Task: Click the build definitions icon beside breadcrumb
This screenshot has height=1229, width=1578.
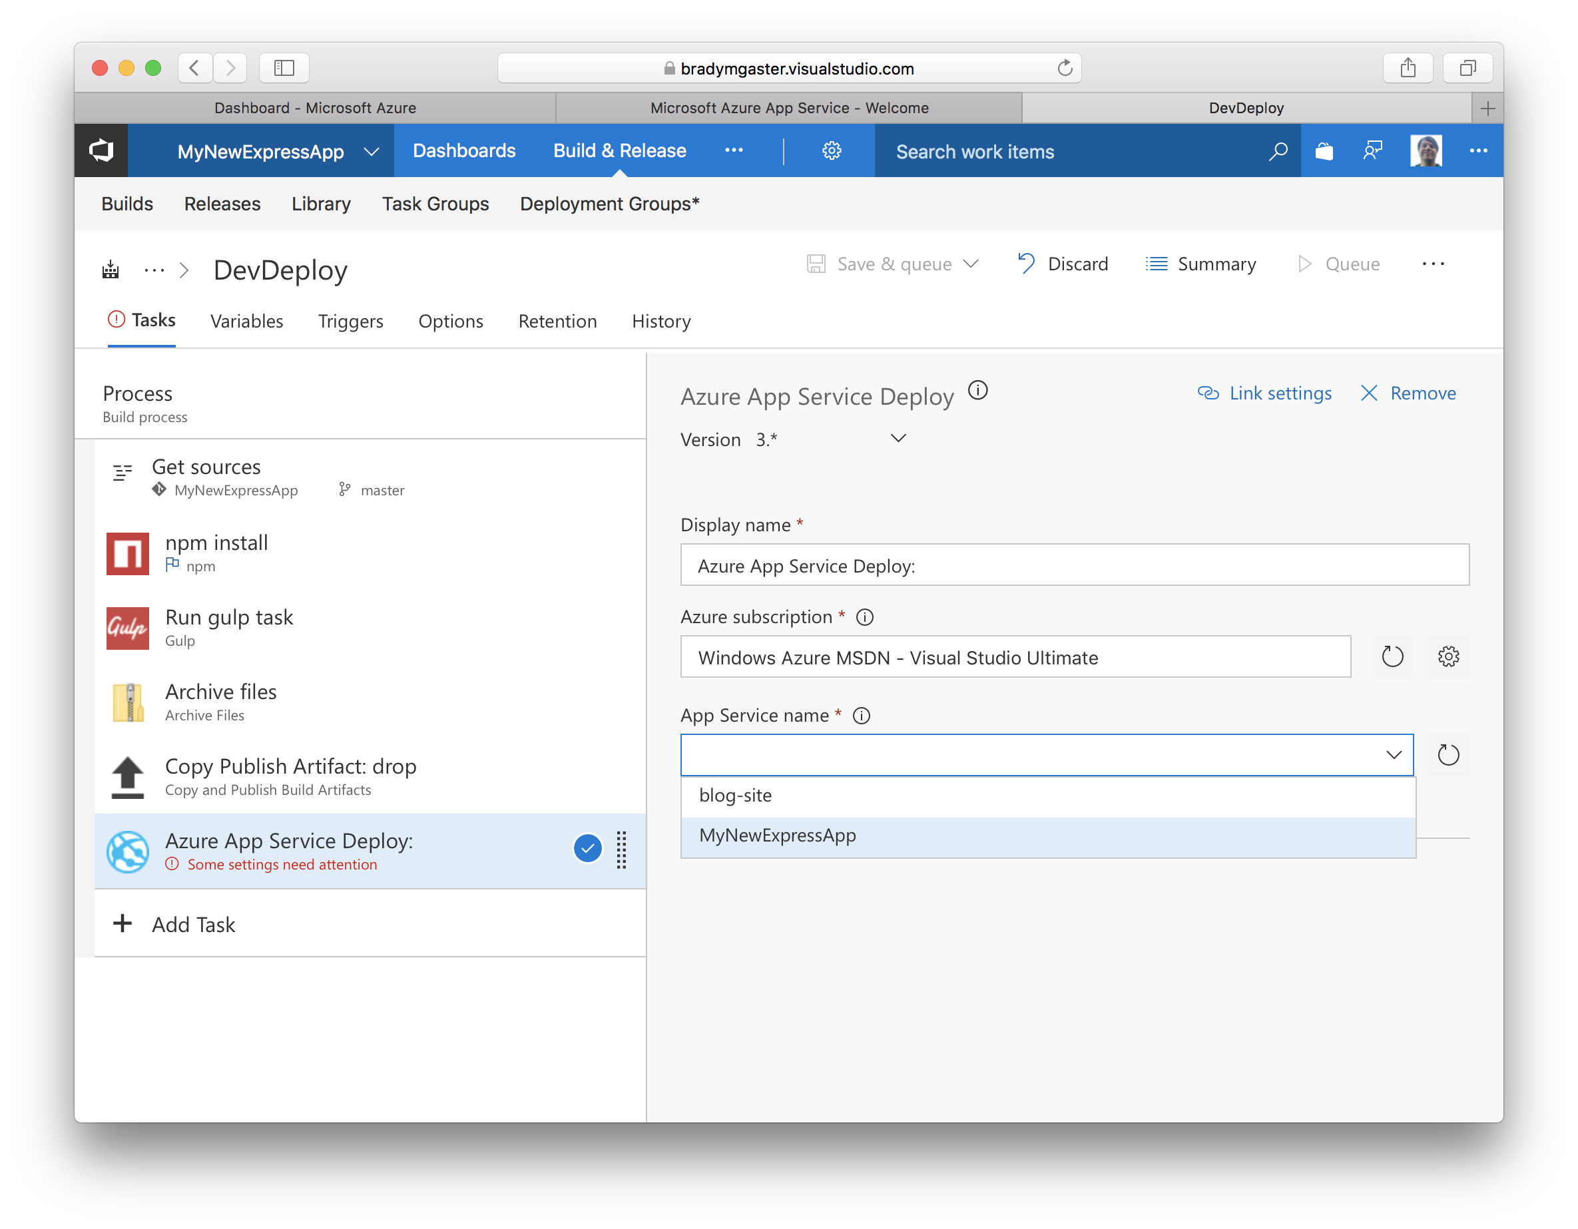Action: pyautogui.click(x=111, y=270)
